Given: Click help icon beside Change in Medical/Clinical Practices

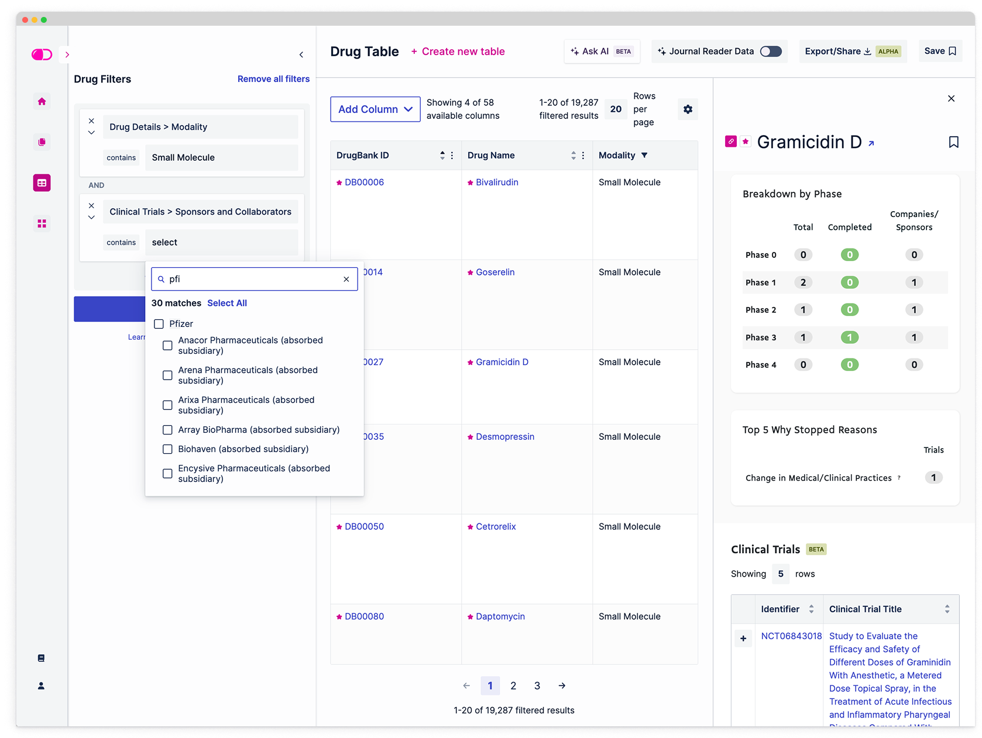Looking at the screenshot, I should pyautogui.click(x=899, y=478).
